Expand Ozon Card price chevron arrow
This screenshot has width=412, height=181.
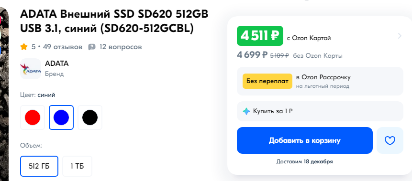pyautogui.click(x=400, y=36)
